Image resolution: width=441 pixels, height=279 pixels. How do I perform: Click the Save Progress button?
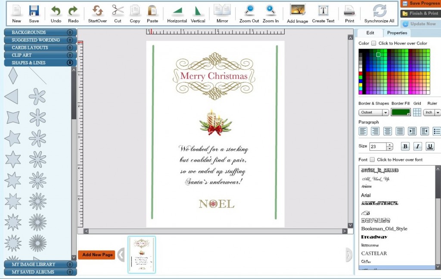[421, 3]
